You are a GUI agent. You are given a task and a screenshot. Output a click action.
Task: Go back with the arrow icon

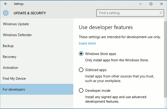(6, 4)
